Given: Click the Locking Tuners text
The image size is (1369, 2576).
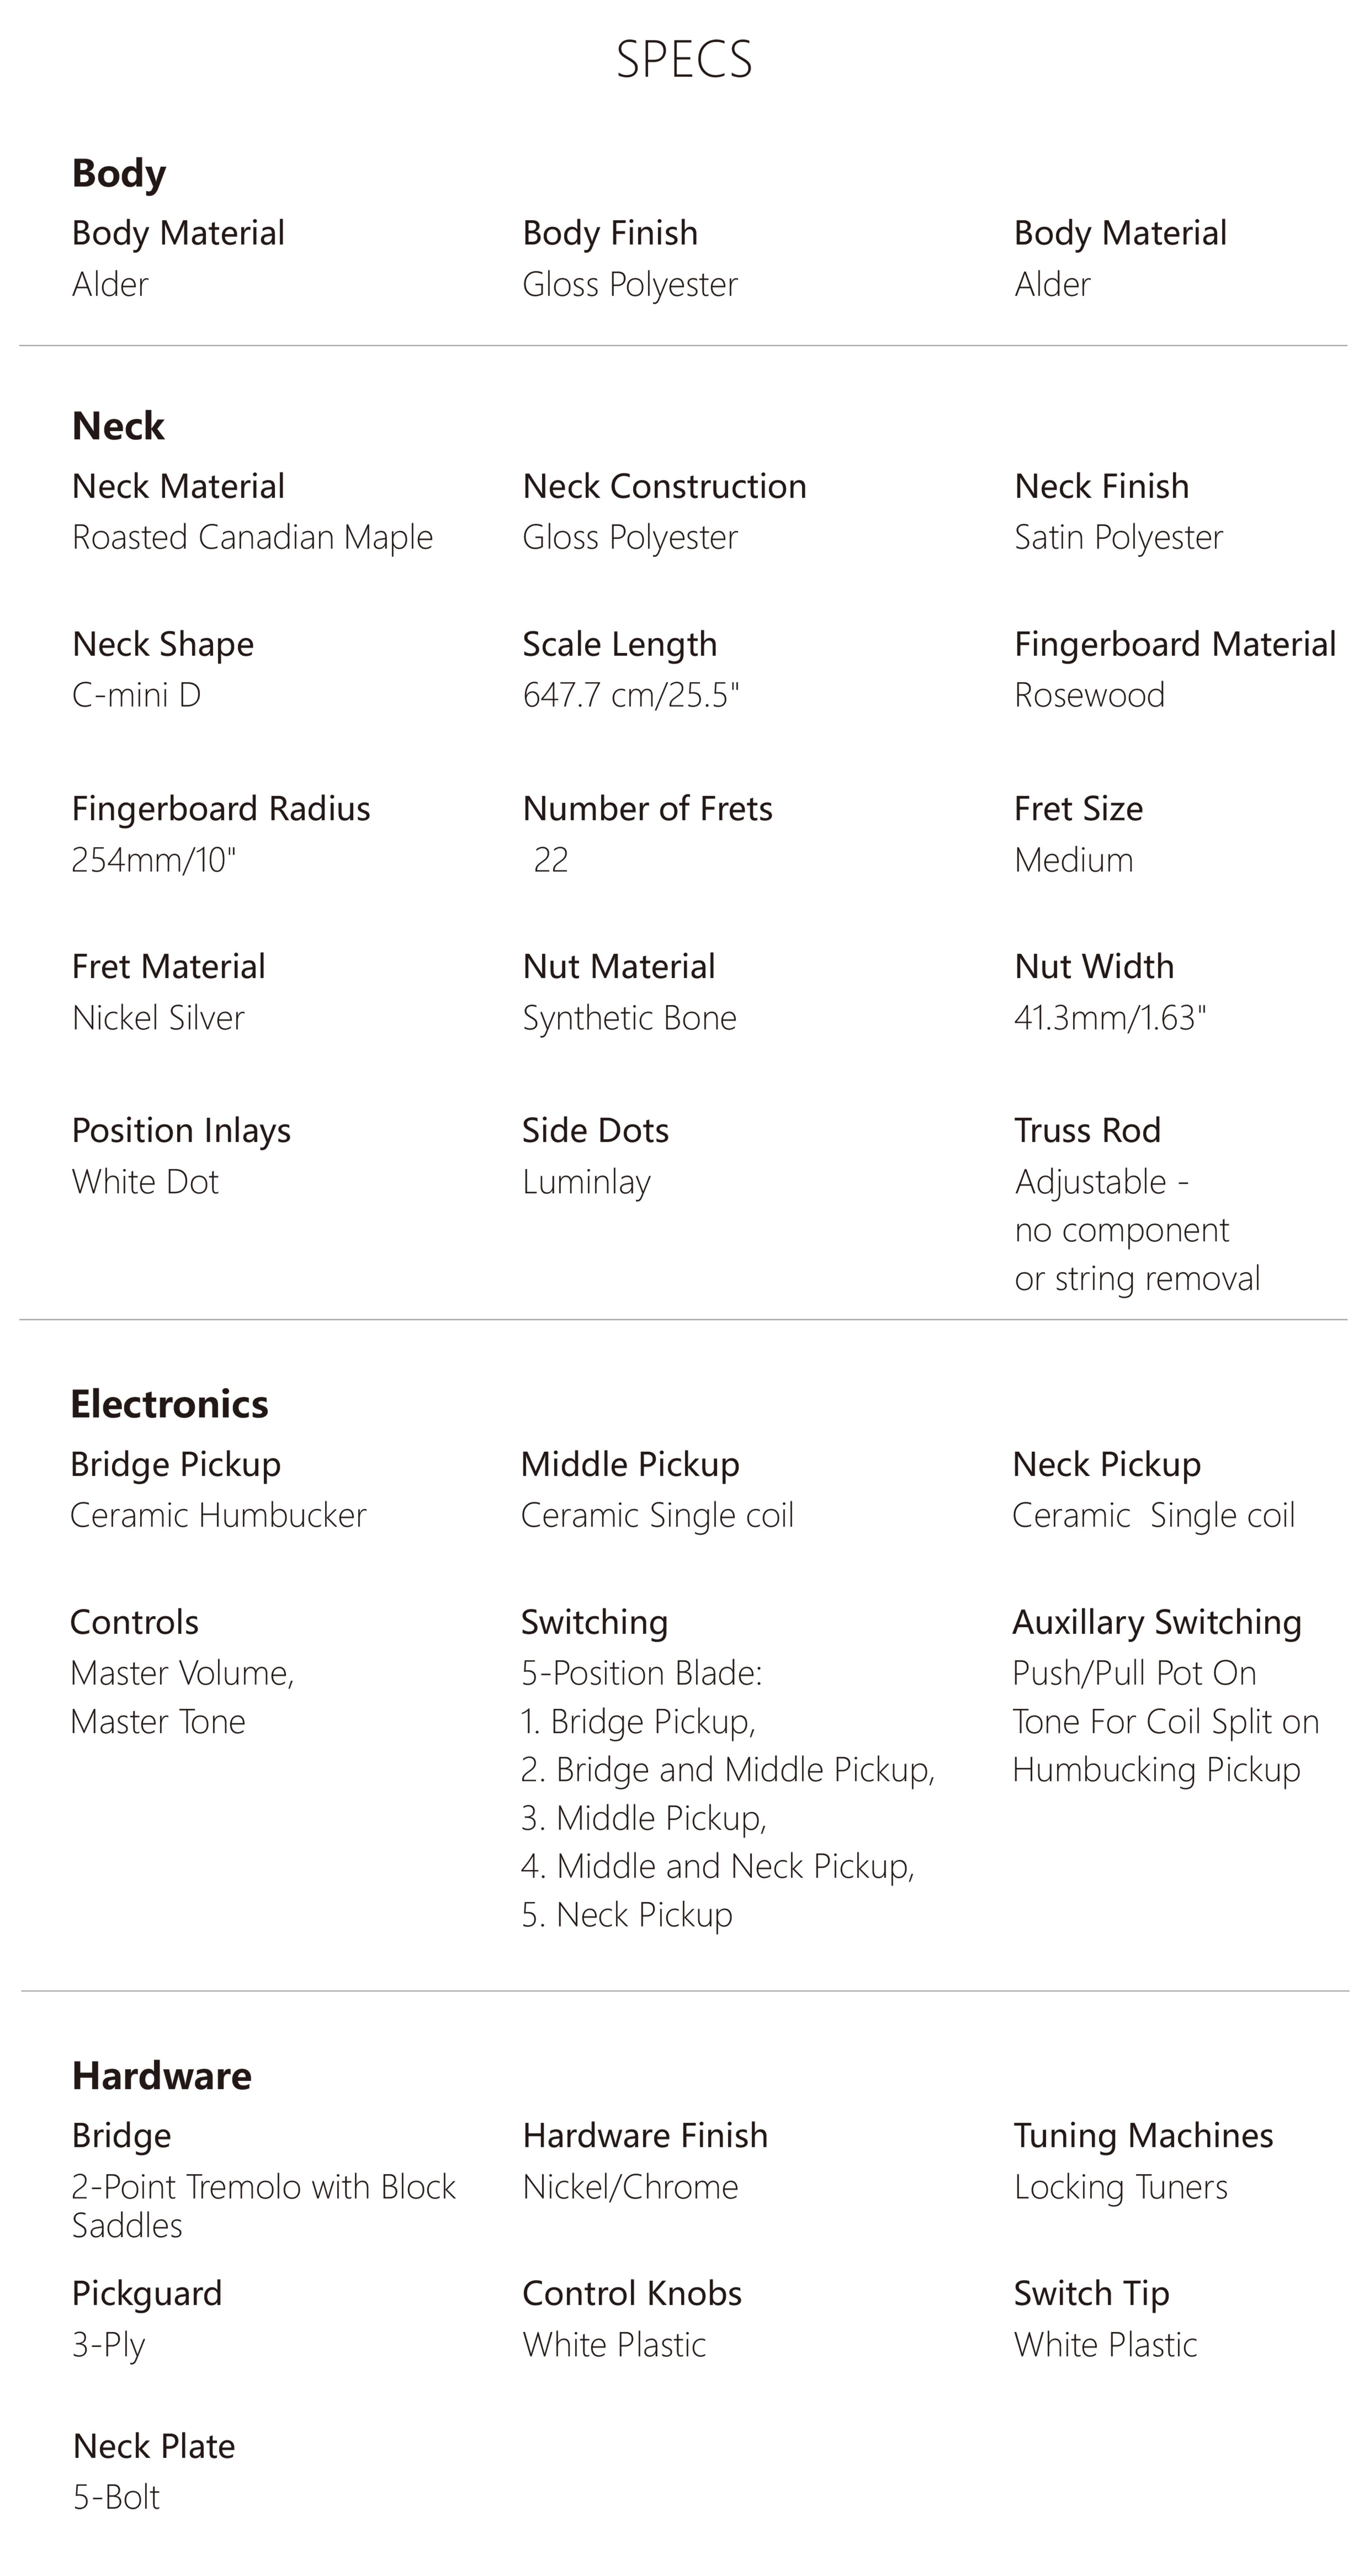Looking at the screenshot, I should pyautogui.click(x=1120, y=2187).
